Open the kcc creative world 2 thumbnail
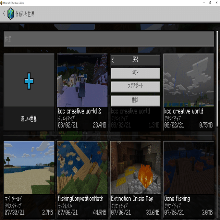The height and width of the screenshot is (220, 220). click(x=82, y=80)
